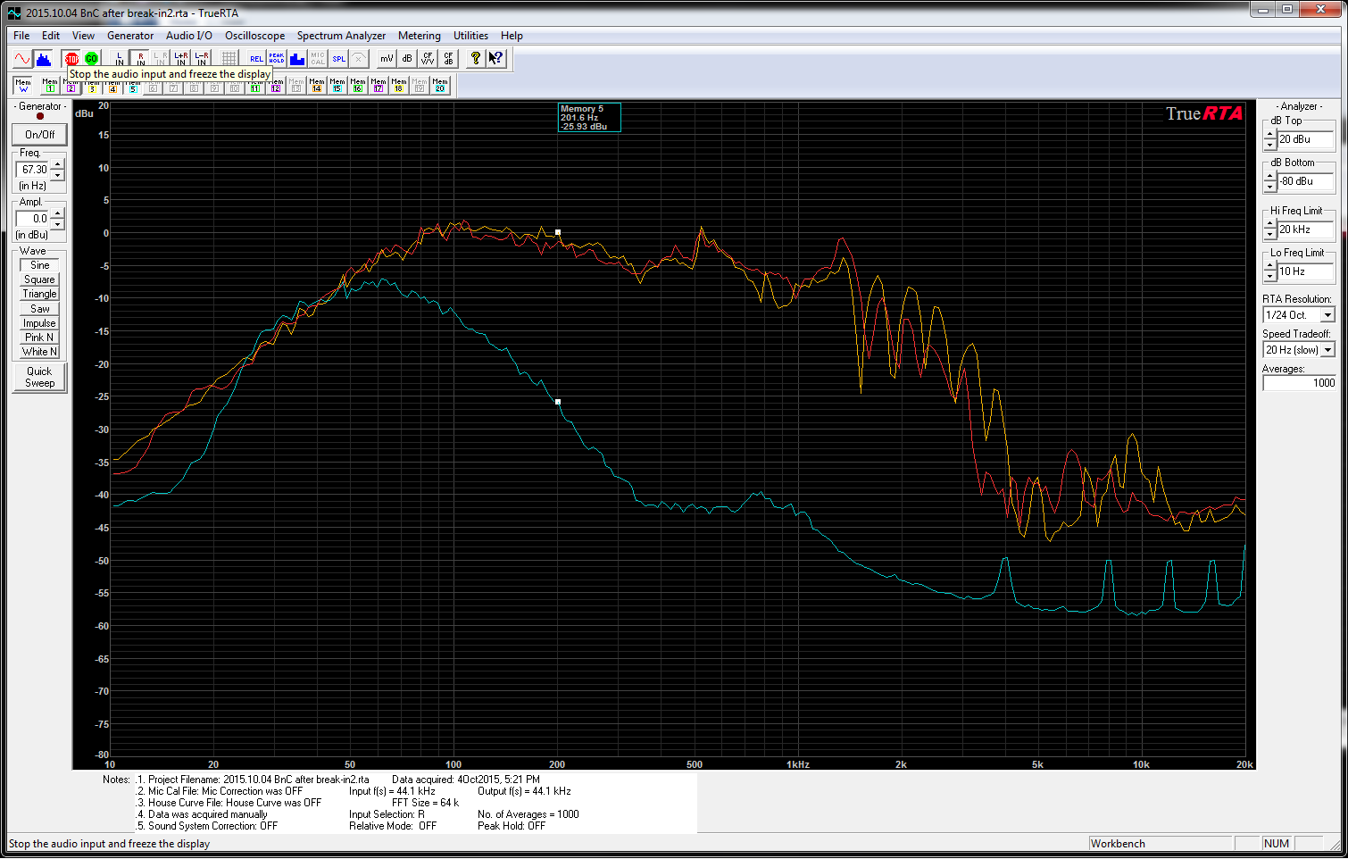This screenshot has height=859, width=1348.
Task: Switch units to mV icon
Action: pos(387,59)
